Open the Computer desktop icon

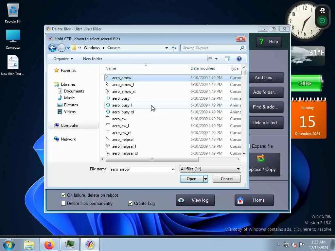click(13, 39)
